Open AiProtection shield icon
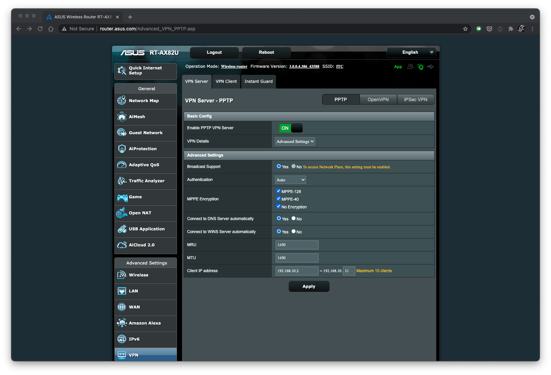 point(122,149)
